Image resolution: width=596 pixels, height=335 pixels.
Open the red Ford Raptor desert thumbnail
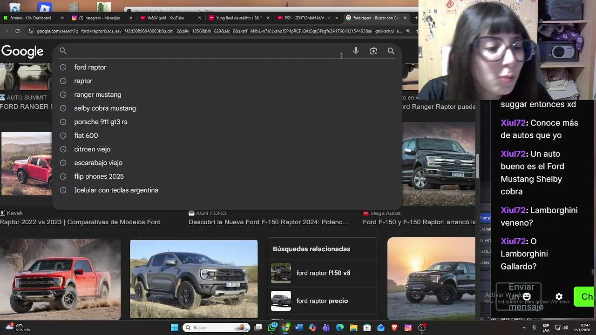tap(60, 279)
